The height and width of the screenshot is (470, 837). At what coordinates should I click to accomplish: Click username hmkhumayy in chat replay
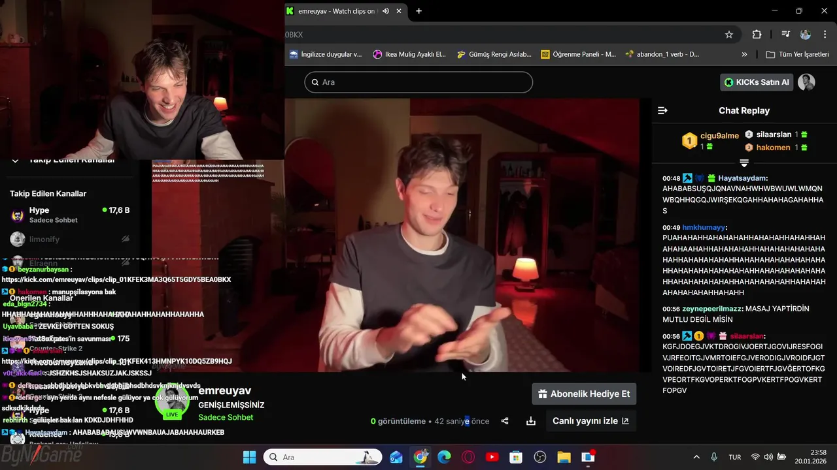click(x=704, y=228)
